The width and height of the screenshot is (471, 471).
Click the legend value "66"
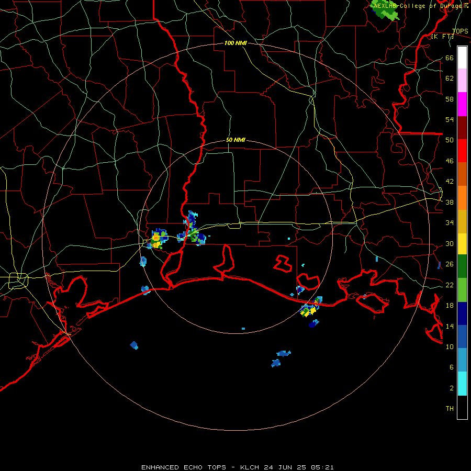click(450, 58)
